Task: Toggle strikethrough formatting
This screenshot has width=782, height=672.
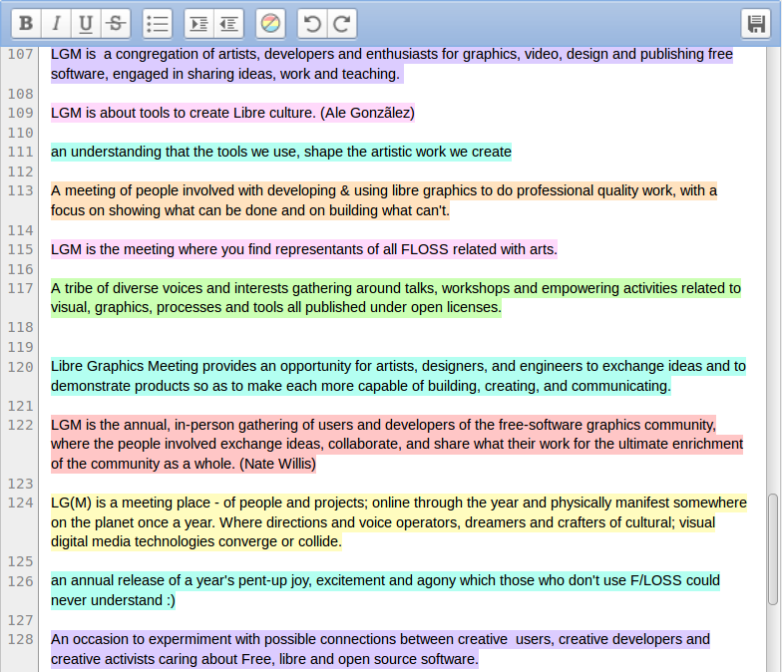Action: click(116, 24)
